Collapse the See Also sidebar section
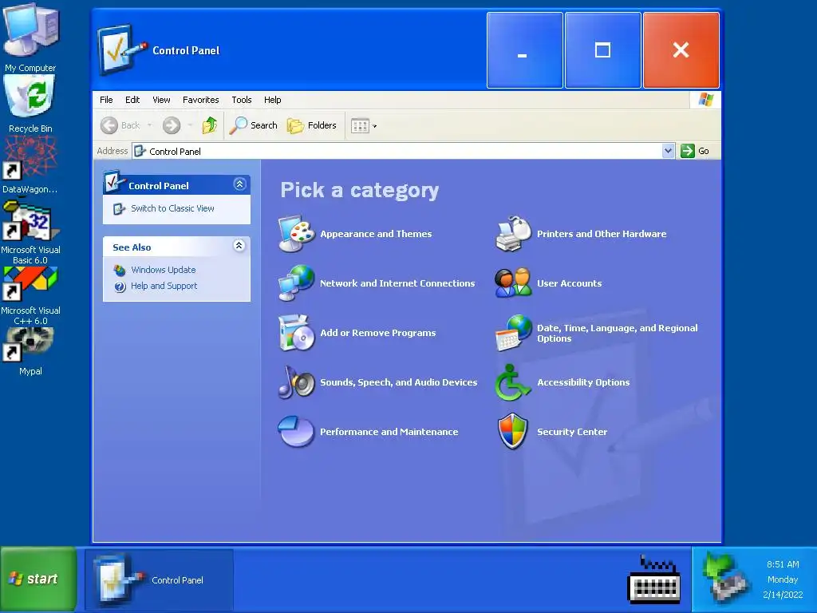817x613 pixels. click(x=239, y=246)
